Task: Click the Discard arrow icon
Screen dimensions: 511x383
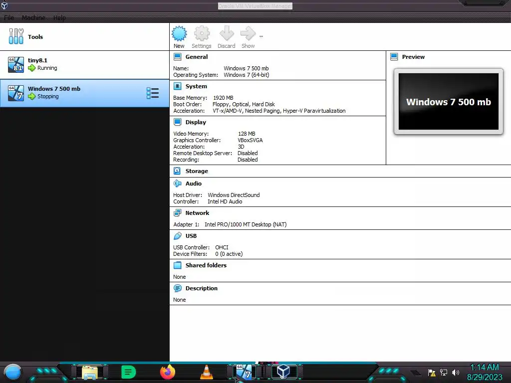Action: click(x=227, y=33)
